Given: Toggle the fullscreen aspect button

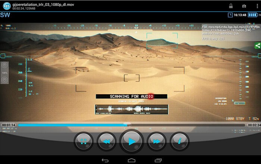Looking at the screenshot, I should pos(84,141).
